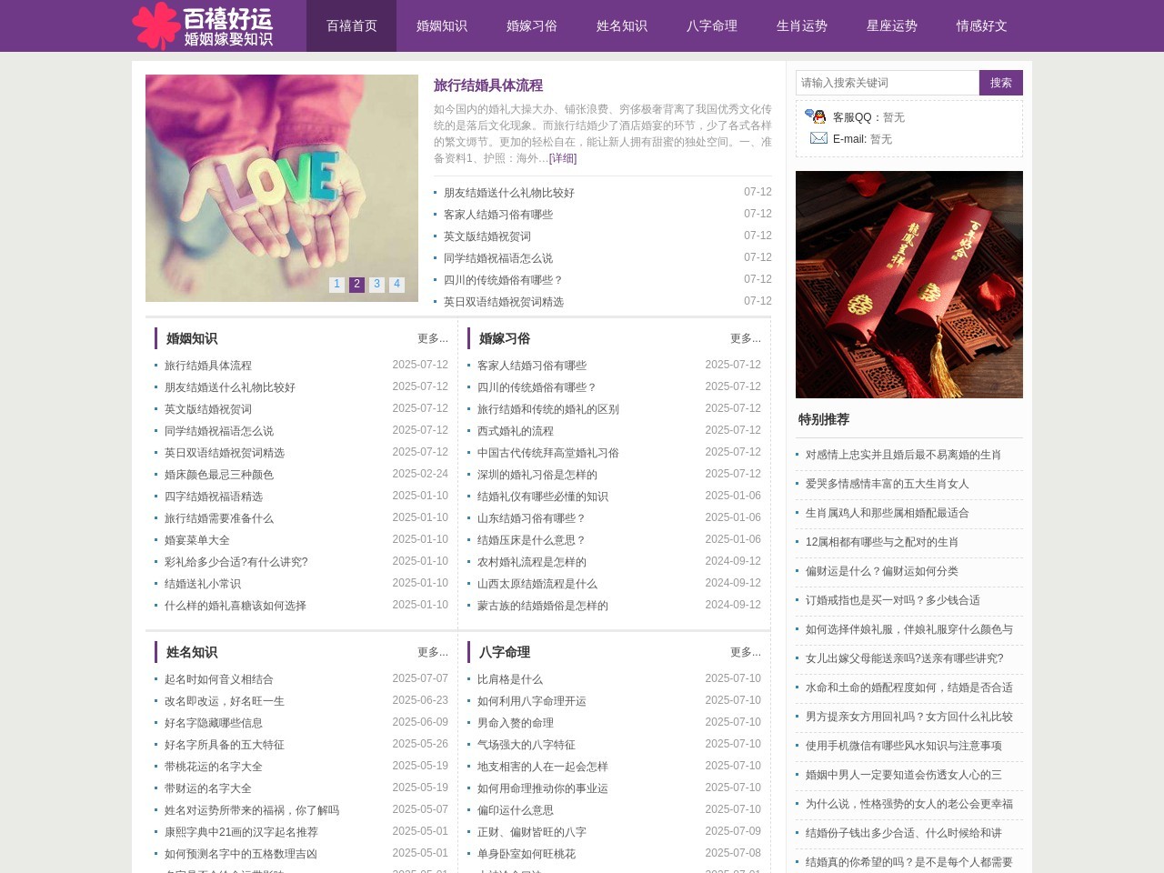This screenshot has height=873, width=1164.
Task: Open article 起名时如何音义相结合
Action: 218,679
